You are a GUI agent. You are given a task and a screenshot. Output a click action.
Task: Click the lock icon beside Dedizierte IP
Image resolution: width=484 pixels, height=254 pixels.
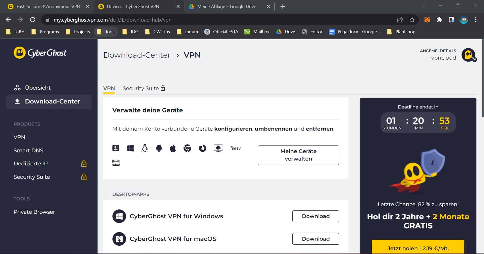click(x=84, y=164)
